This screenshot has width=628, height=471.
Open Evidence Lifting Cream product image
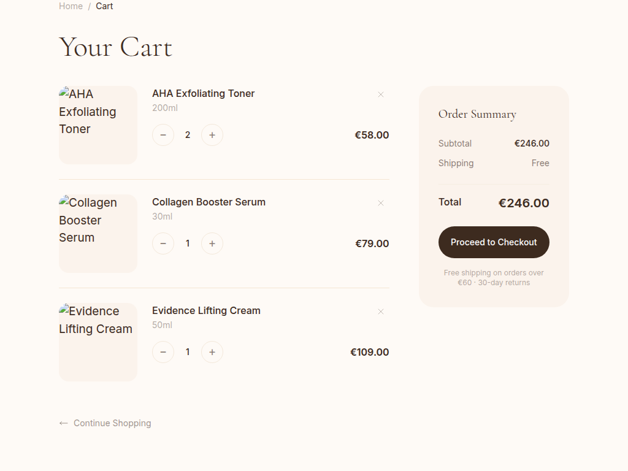[98, 342]
